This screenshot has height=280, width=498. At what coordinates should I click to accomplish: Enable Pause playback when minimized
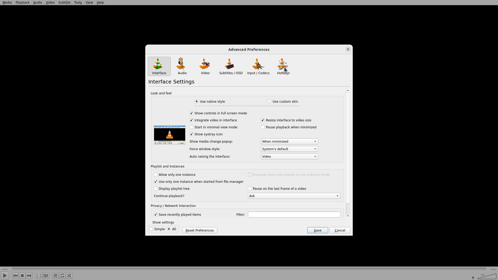tap(263, 127)
